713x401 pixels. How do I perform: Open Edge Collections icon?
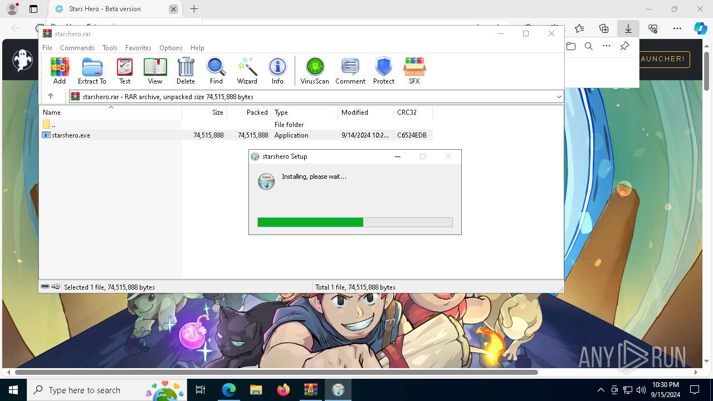604,28
